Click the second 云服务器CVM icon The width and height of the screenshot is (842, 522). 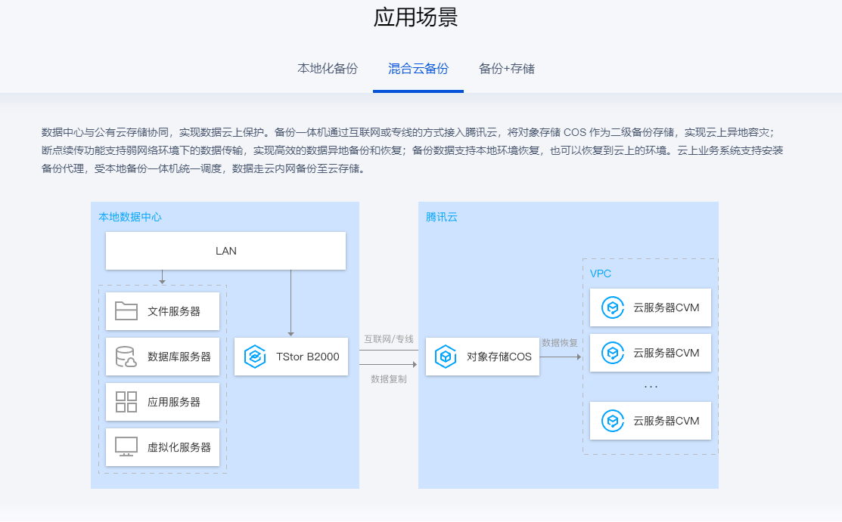613,353
